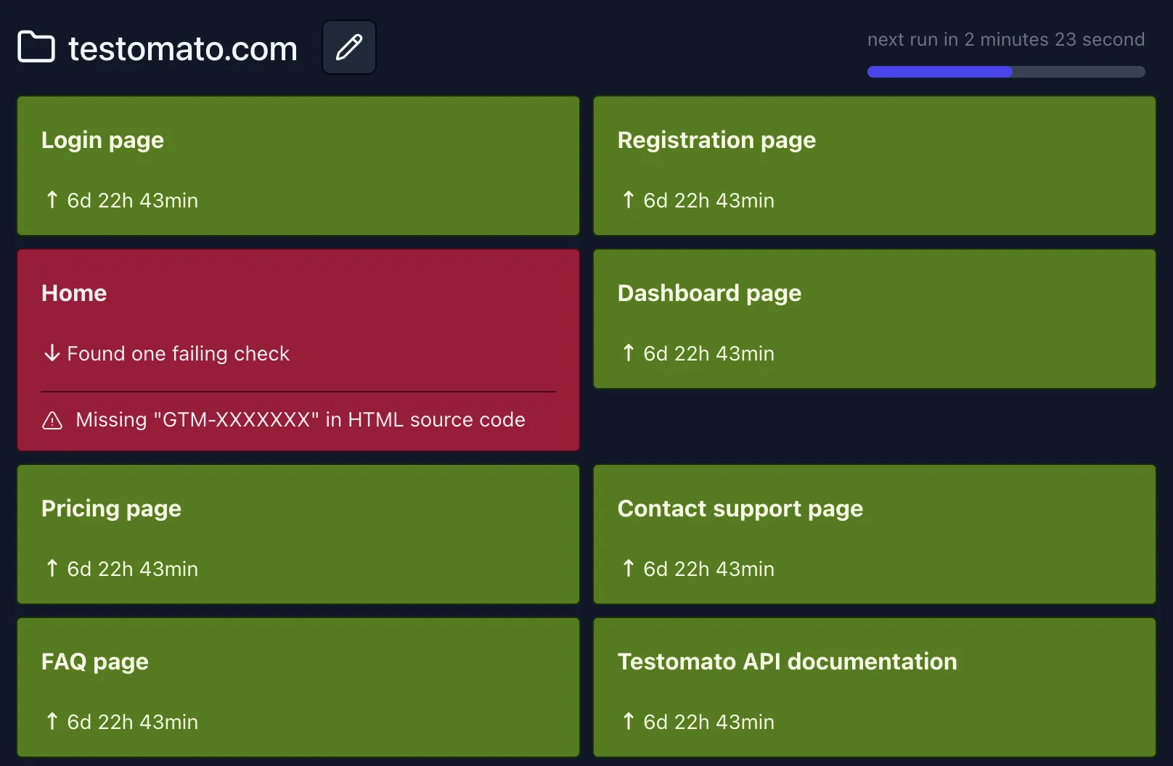Image resolution: width=1173 pixels, height=766 pixels.
Task: Click the uptime 6d 22h 43min in Dashboard page
Action: coord(708,353)
